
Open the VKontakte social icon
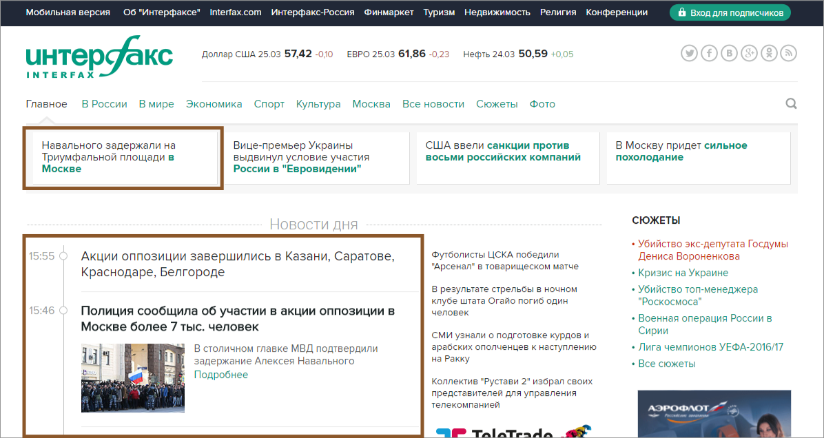click(729, 54)
